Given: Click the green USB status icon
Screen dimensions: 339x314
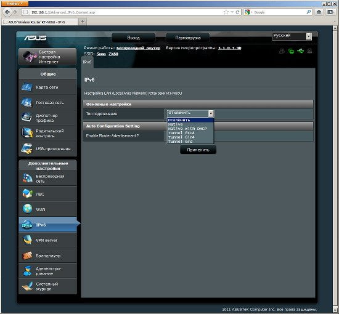Looking at the screenshot, I should coord(301,51).
